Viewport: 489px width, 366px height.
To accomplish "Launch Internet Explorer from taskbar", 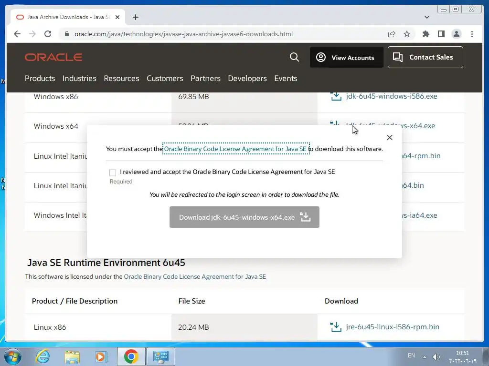I will coord(43,356).
